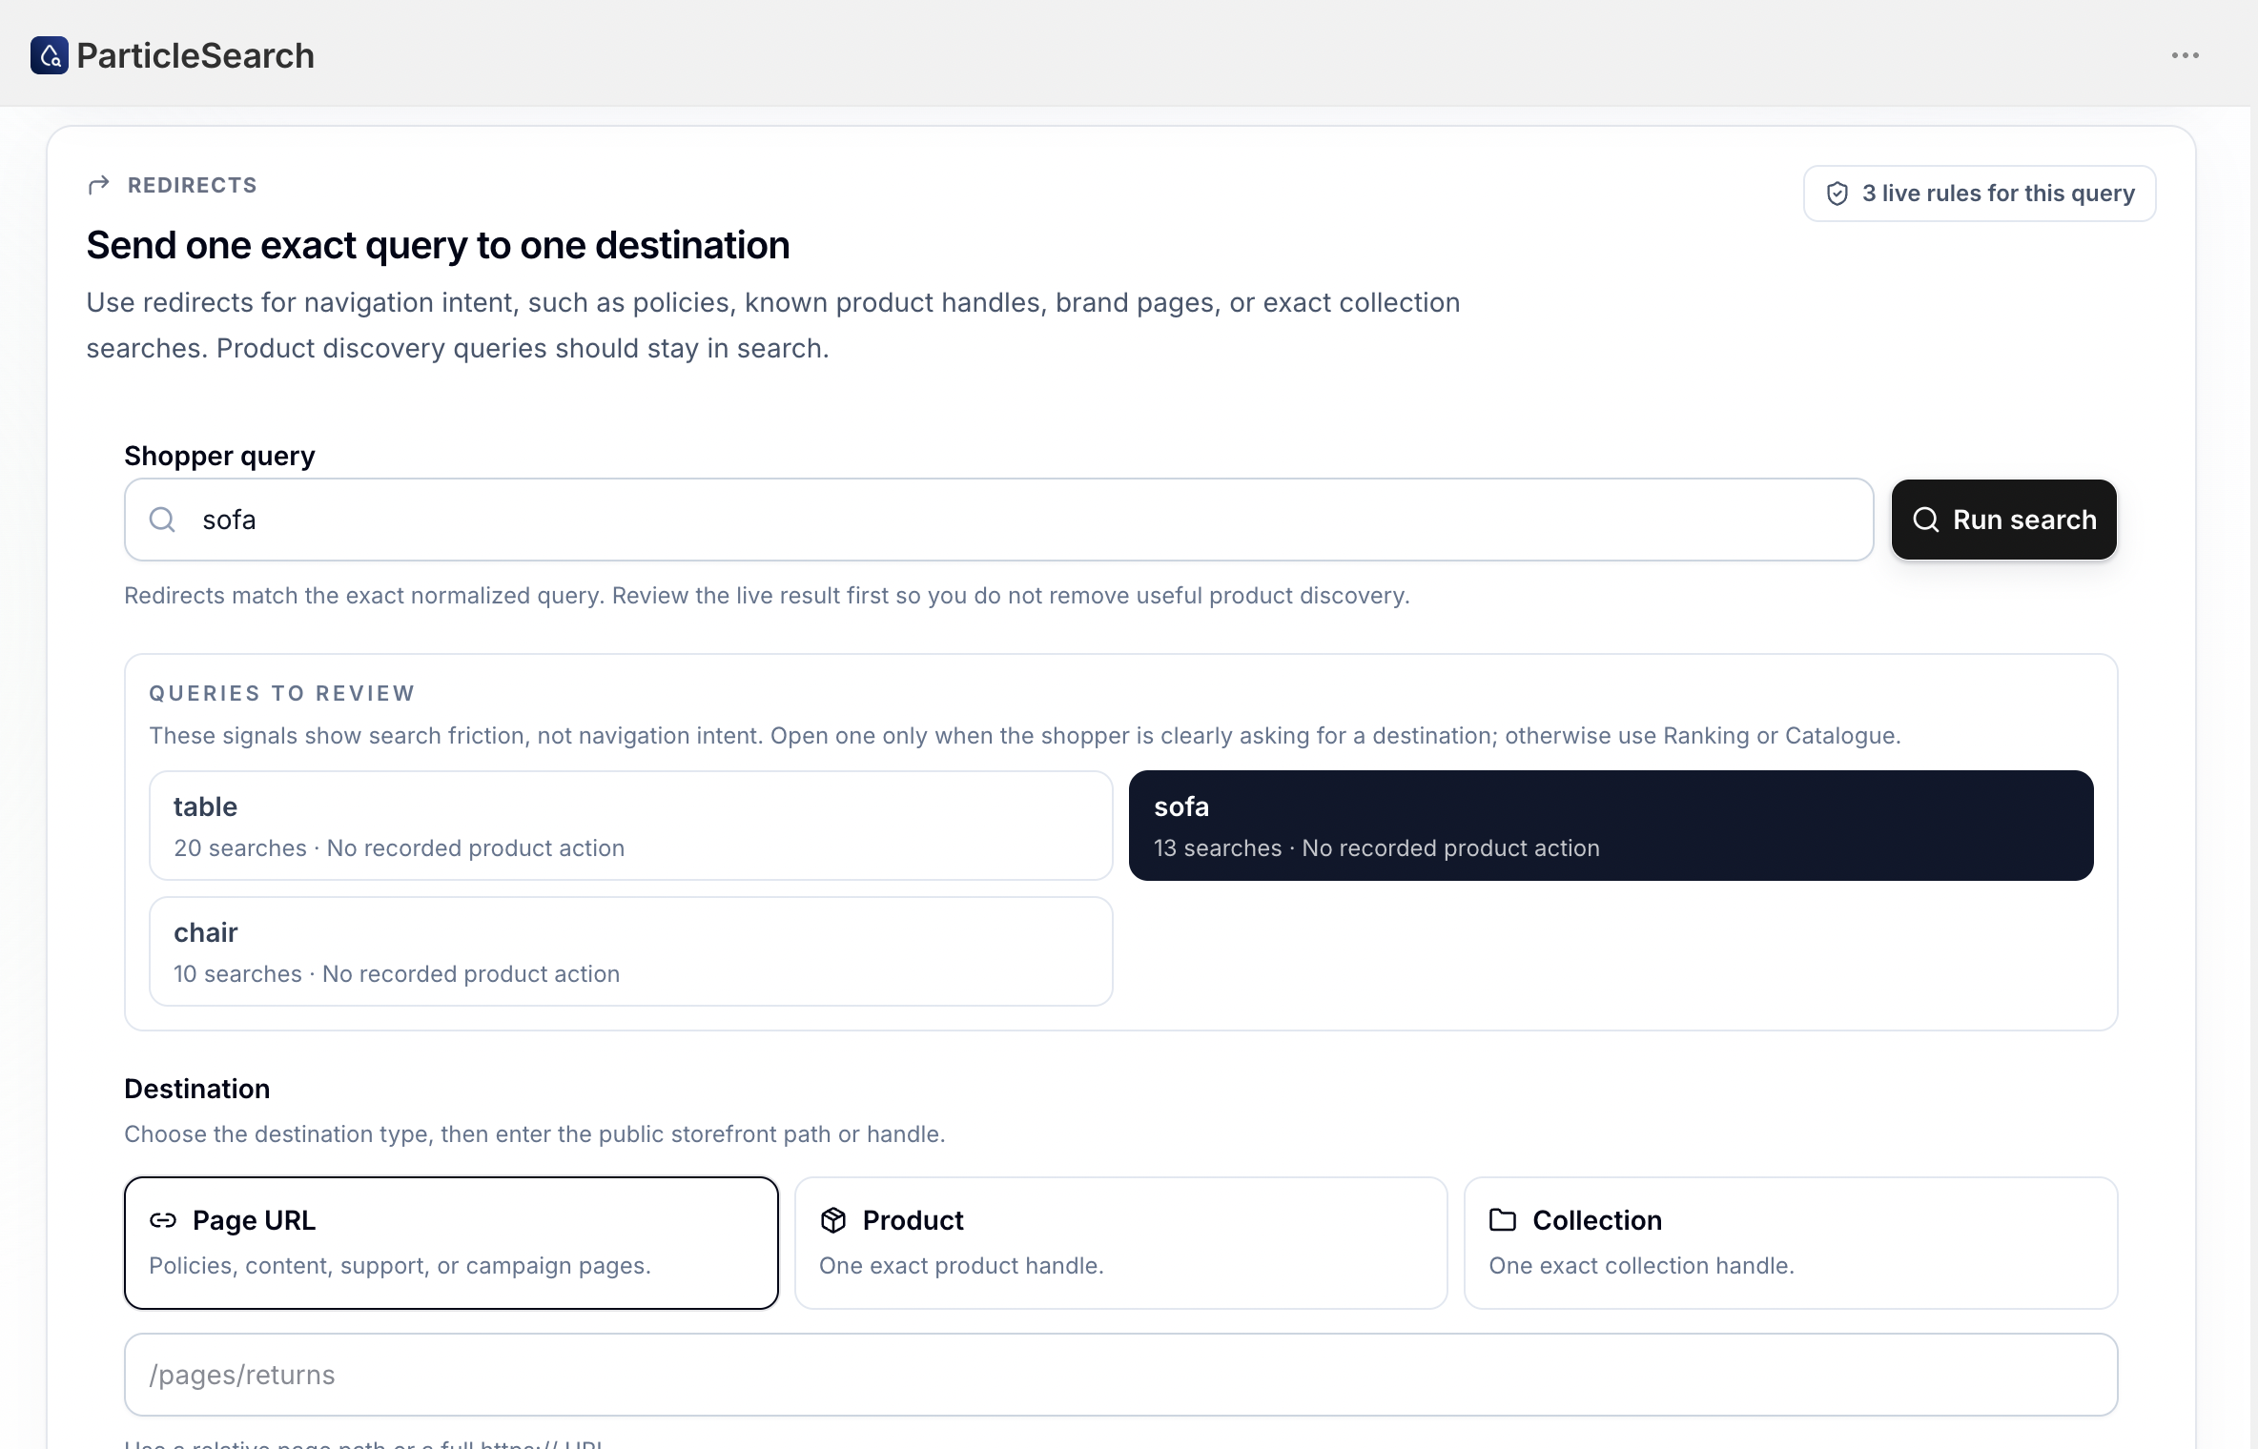The image size is (2258, 1449).
Task: Choose Collection destination type
Action: [1791, 1243]
